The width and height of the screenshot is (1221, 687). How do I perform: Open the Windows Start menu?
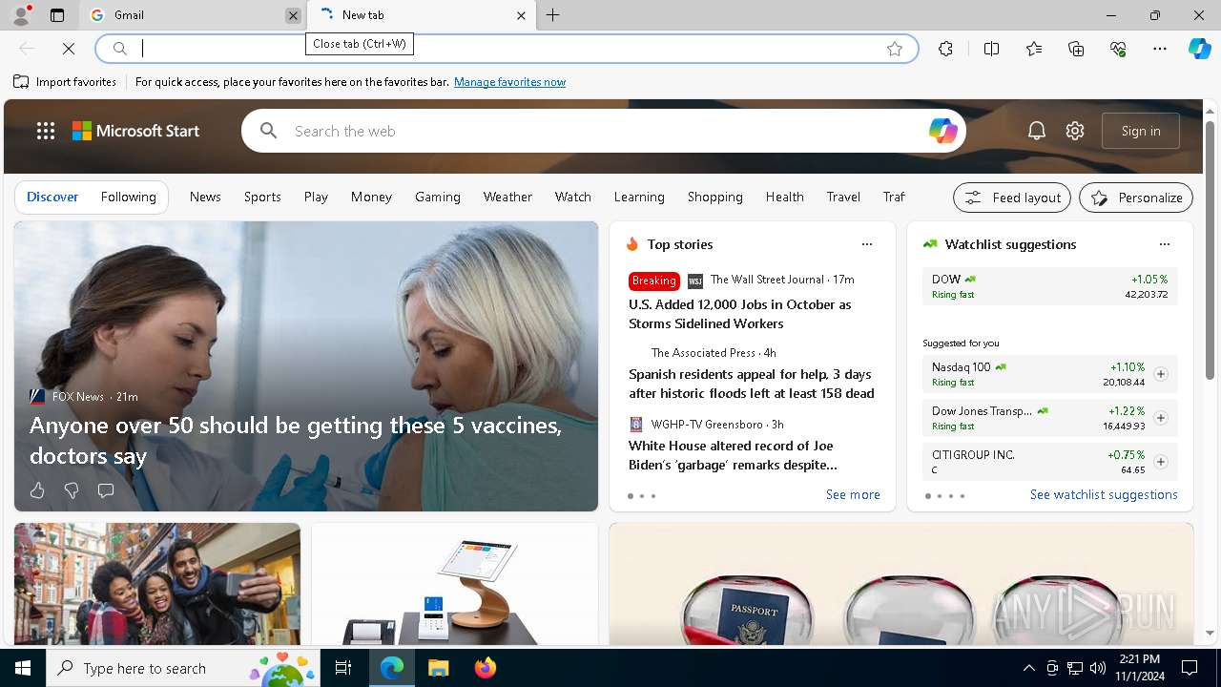[x=23, y=668]
